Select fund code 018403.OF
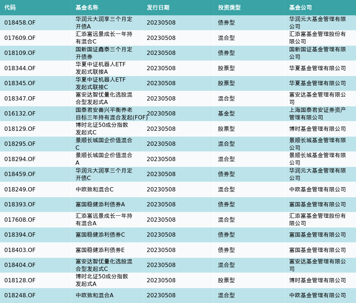Image resolution: width=356 pixels, height=303 pixels. (x=20, y=250)
